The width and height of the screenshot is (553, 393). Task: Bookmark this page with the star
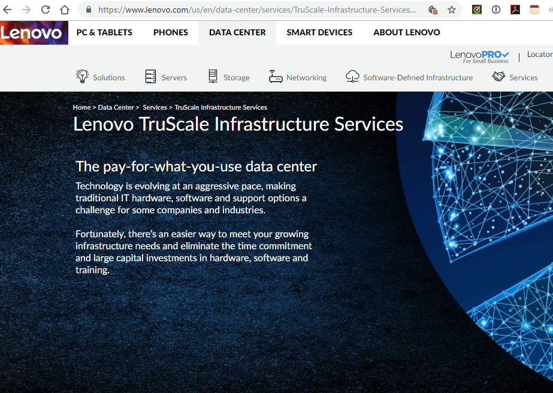451,10
